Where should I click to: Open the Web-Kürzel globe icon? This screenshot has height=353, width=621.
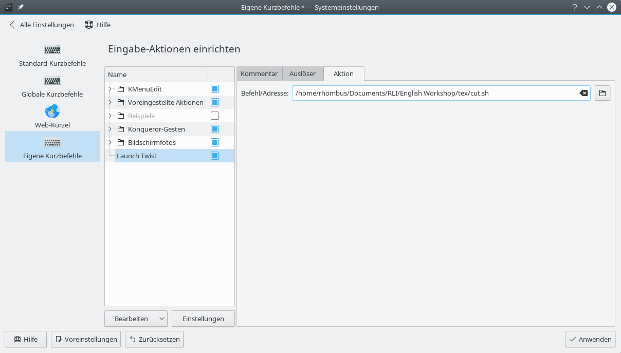[52, 111]
